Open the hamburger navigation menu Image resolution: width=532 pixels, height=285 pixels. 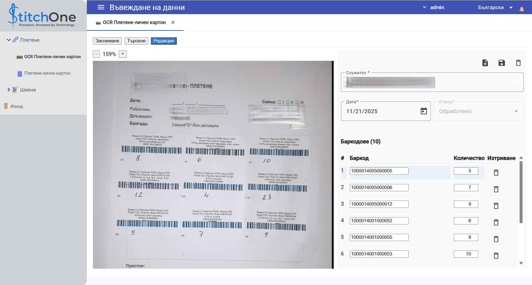pos(101,7)
